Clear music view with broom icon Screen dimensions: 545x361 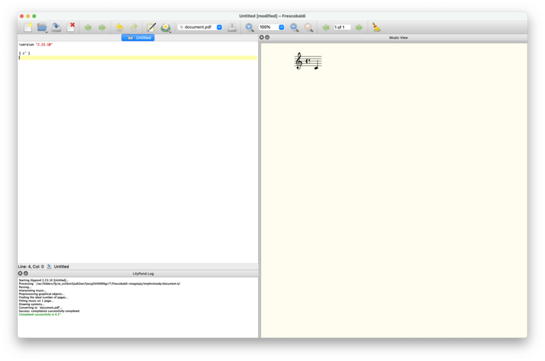pyautogui.click(x=376, y=27)
